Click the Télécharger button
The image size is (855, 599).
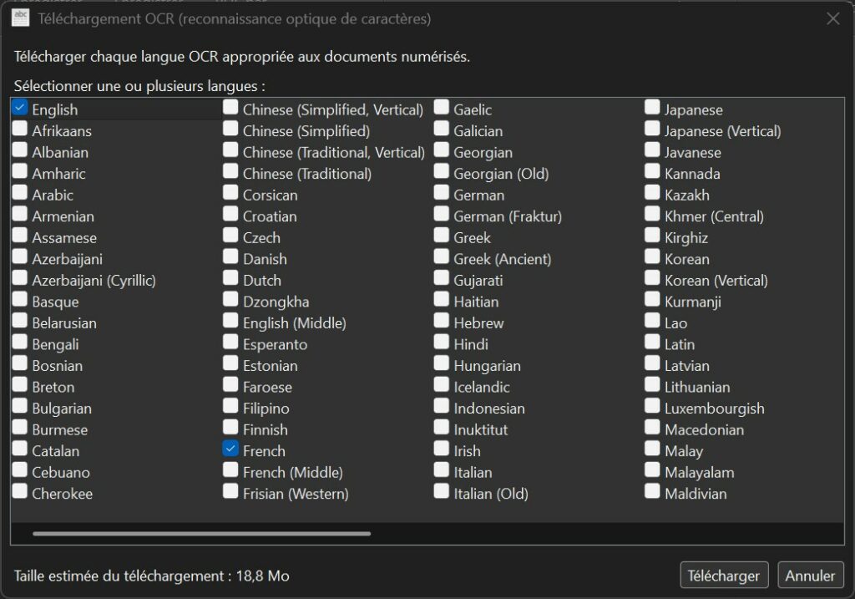(723, 575)
